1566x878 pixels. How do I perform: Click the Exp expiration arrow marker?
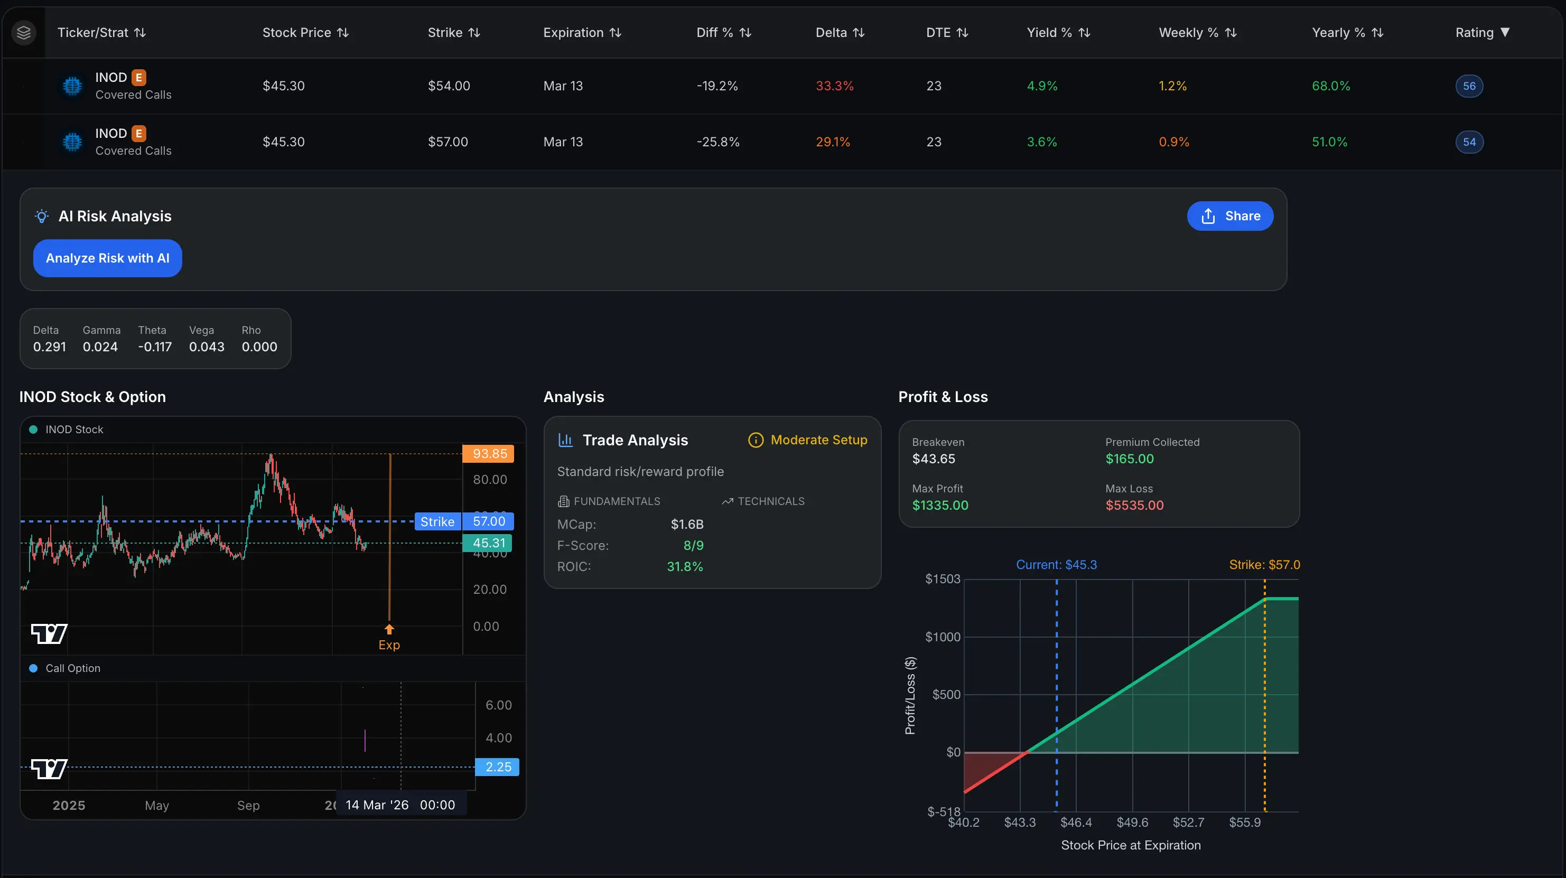click(x=389, y=629)
